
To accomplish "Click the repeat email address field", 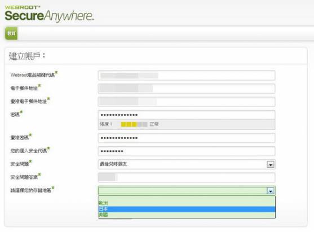I will click(187, 102).
